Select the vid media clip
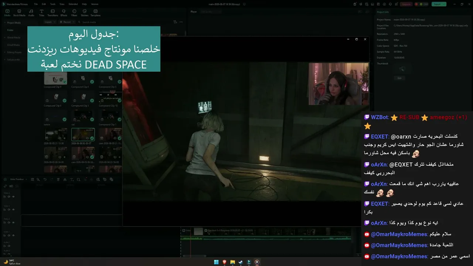 pos(83,116)
